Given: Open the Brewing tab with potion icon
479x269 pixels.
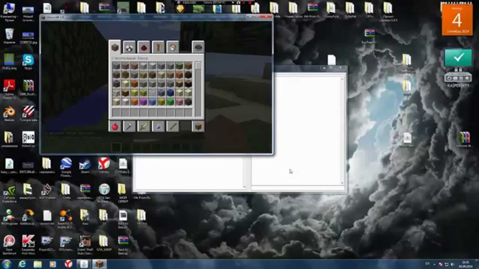Looking at the screenshot, I should [x=158, y=127].
